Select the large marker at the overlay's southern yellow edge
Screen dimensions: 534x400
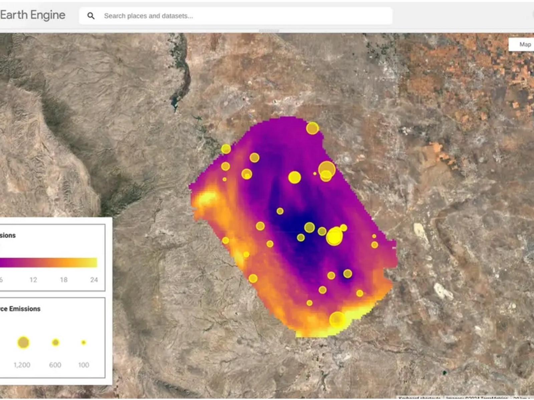click(x=337, y=320)
